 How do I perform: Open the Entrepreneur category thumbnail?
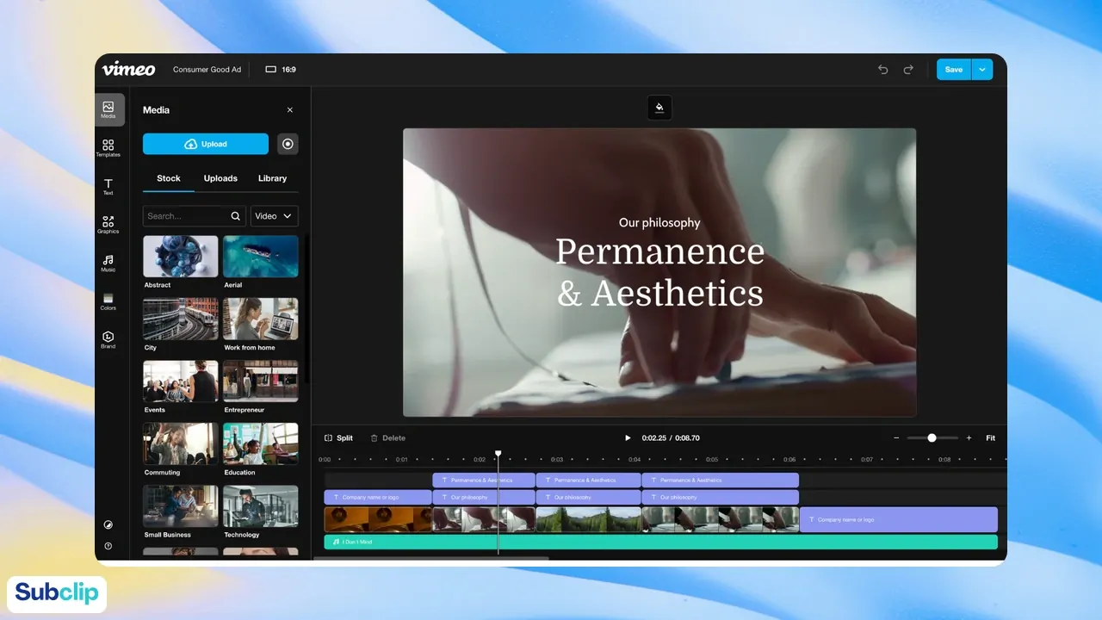tap(261, 381)
